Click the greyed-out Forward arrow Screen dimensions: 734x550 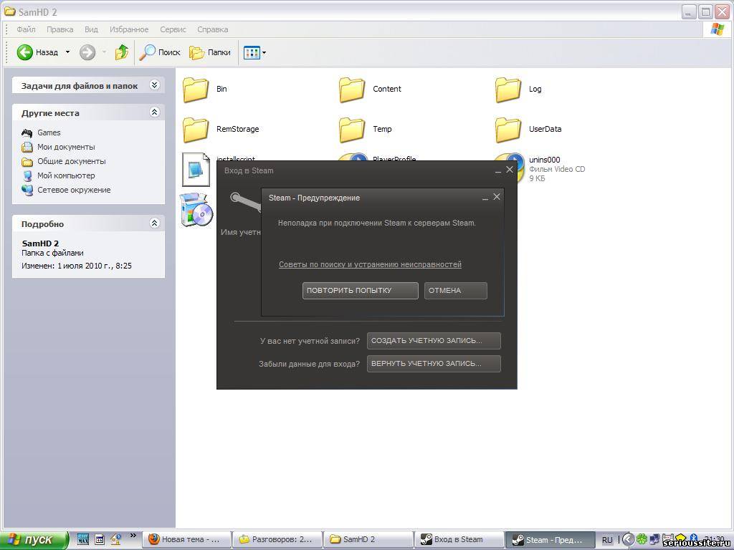(87, 52)
